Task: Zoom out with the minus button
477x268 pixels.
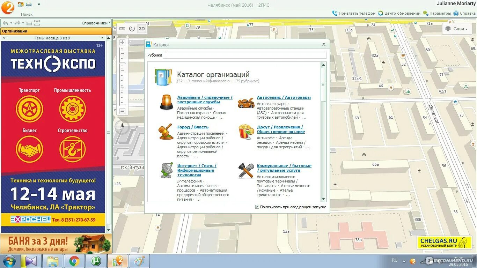Action: click(122, 111)
